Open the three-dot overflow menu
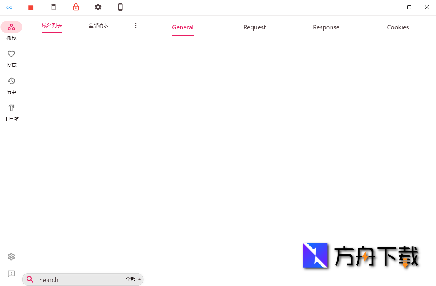 (135, 25)
